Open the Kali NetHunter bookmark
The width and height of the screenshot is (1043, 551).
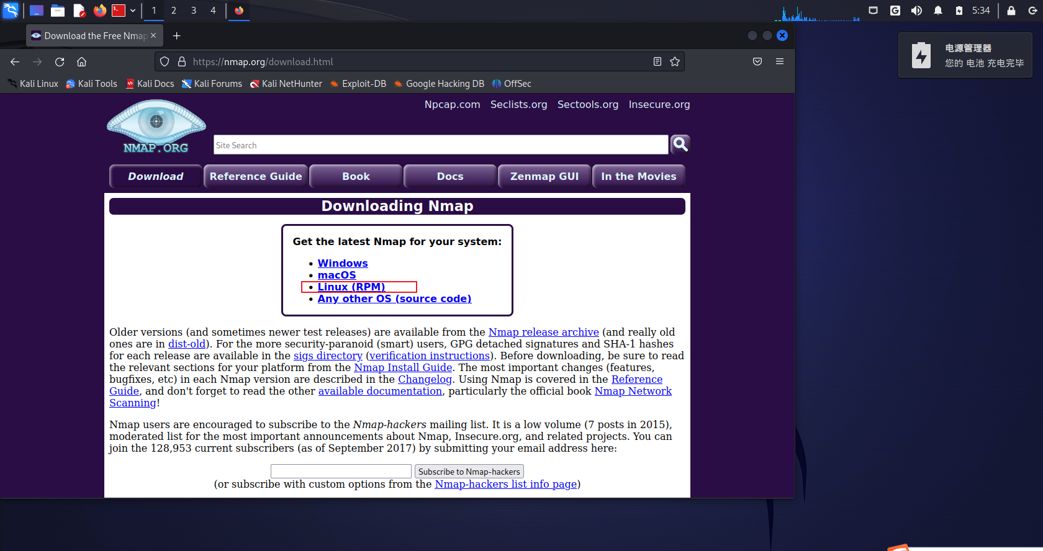(x=286, y=84)
